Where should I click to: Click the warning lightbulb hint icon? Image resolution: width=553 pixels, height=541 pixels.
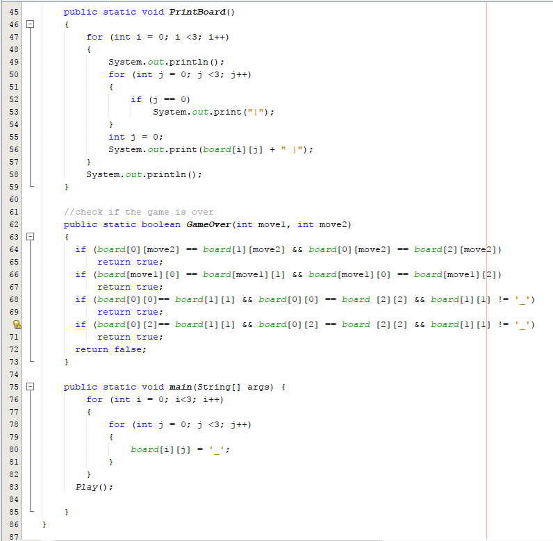[x=17, y=324]
